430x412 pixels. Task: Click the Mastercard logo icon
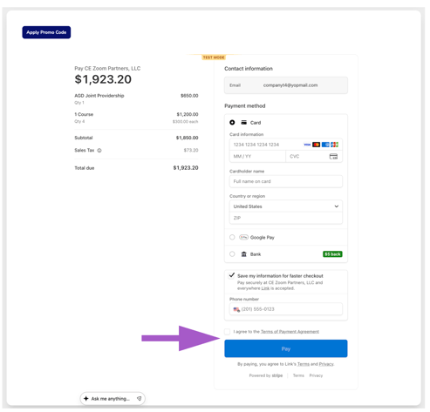[317, 145]
